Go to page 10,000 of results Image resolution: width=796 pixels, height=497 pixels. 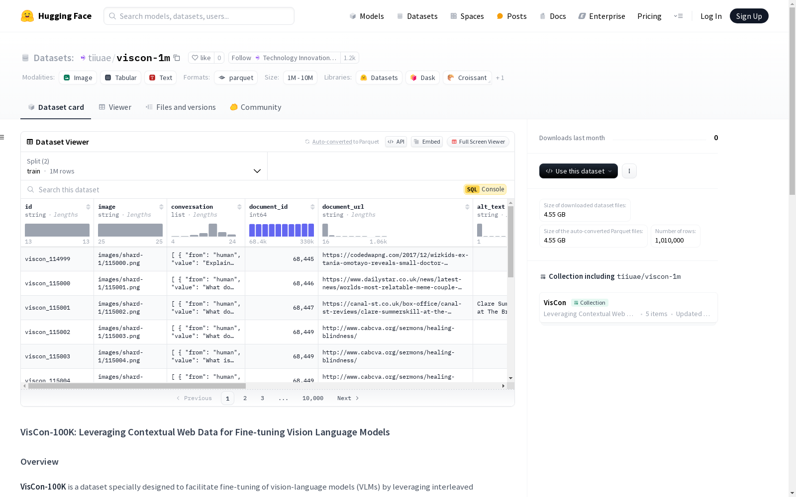click(313, 398)
